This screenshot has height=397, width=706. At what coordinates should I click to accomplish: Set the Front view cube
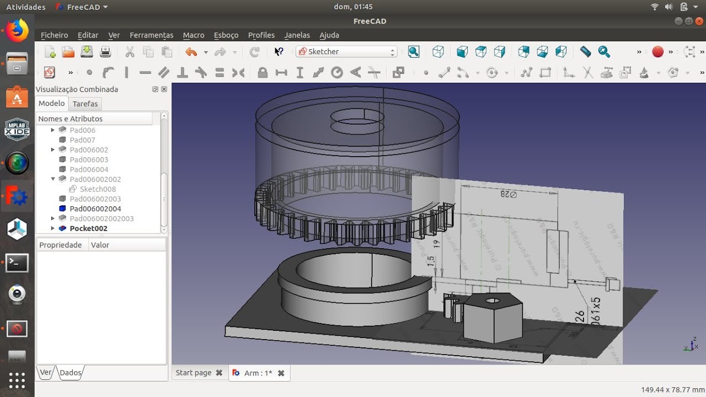click(462, 52)
